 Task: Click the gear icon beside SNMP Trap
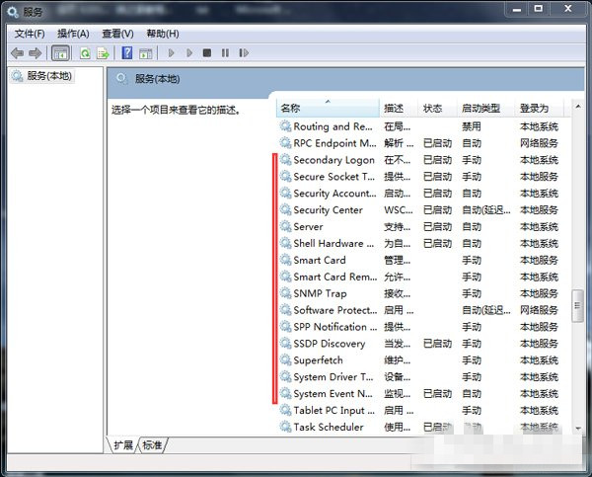pyautogui.click(x=285, y=293)
